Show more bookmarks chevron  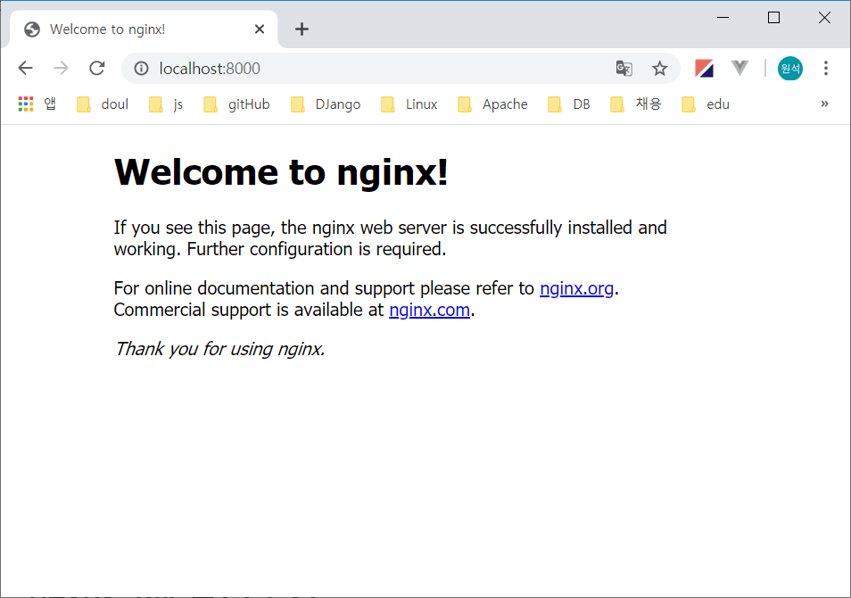click(824, 104)
